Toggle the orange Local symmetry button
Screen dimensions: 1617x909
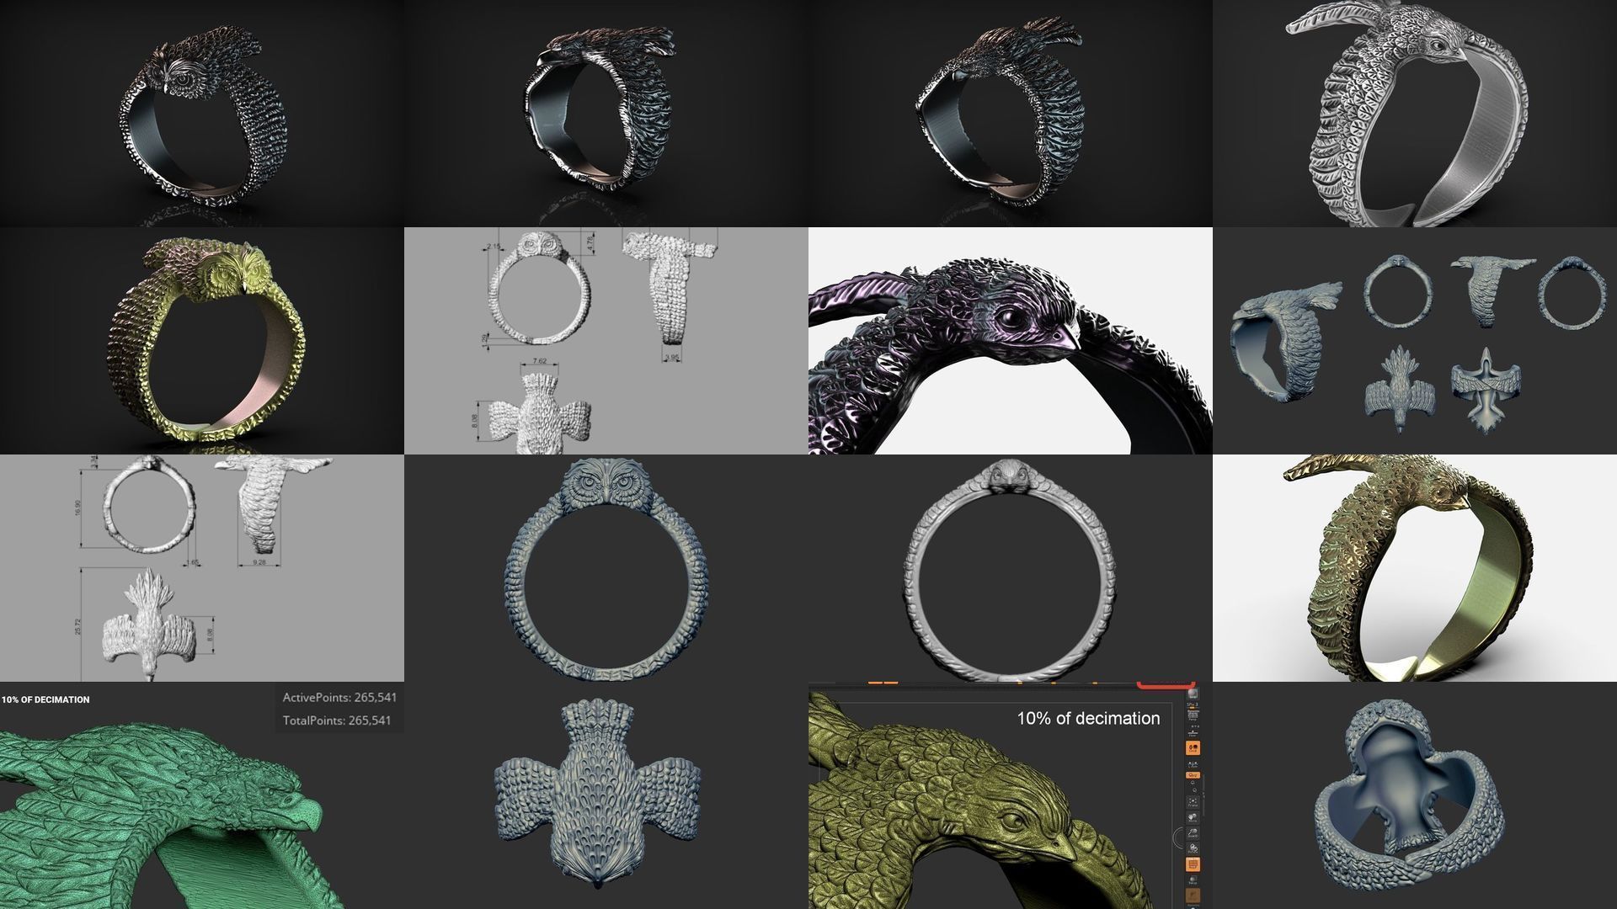pyautogui.click(x=1193, y=747)
